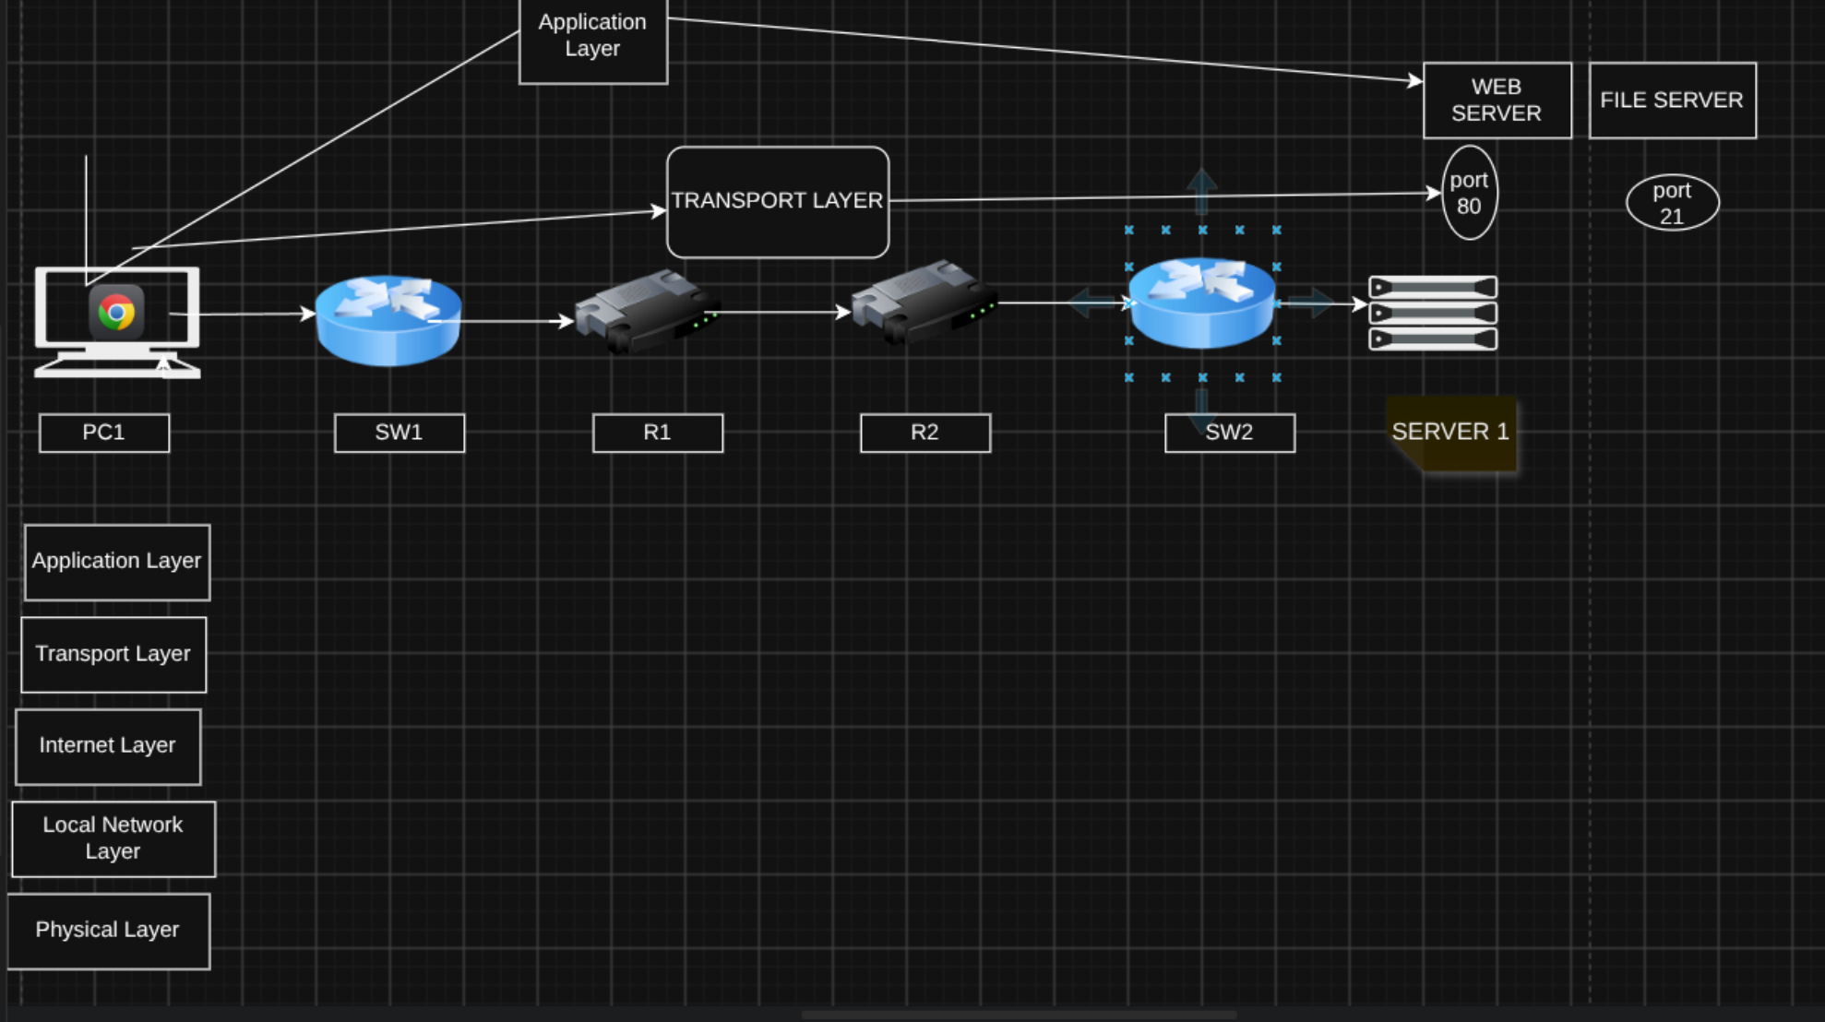Select the R2 label box
Screen dimensions: 1825x1022
925,433
